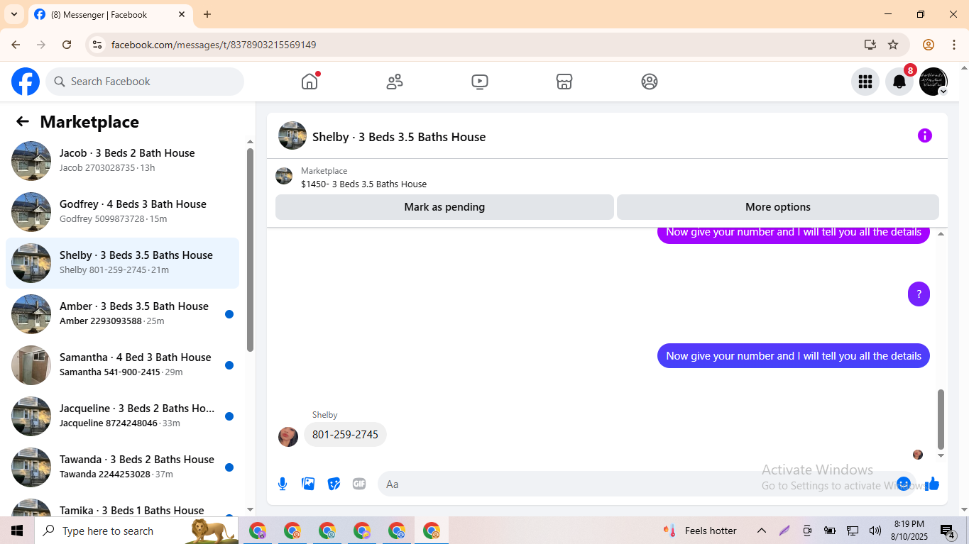Open the Home feed icon

tap(310, 82)
